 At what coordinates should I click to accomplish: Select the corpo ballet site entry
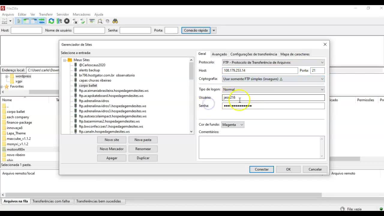point(88,85)
